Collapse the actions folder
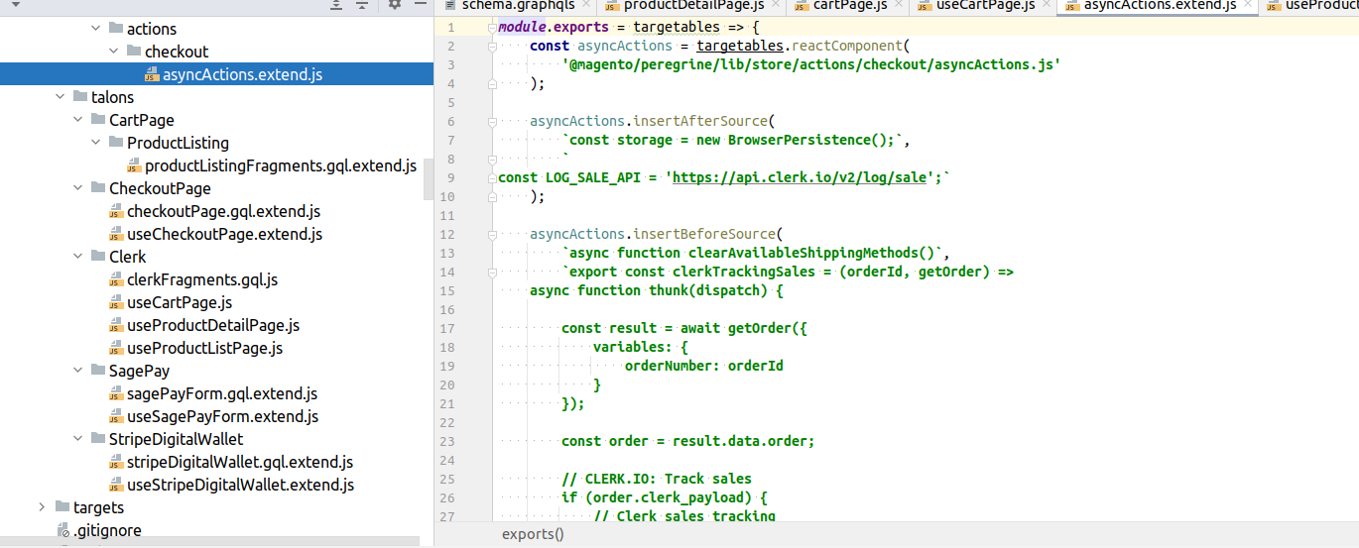Viewport: 1359px width, 548px height. (95, 29)
